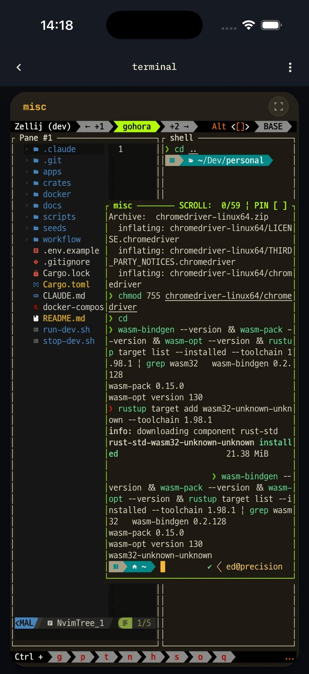Expand the workflow folder chevron
This screenshot has width=309, height=674.
27,239
